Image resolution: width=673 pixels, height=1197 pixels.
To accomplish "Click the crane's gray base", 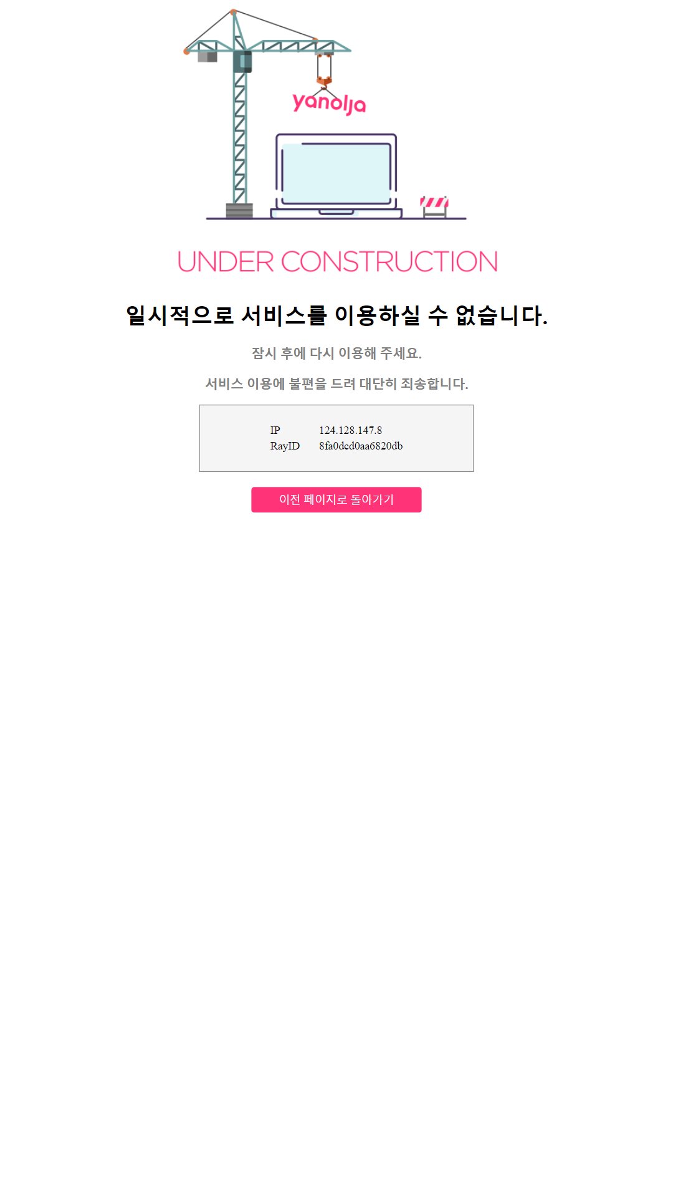I will (239, 211).
